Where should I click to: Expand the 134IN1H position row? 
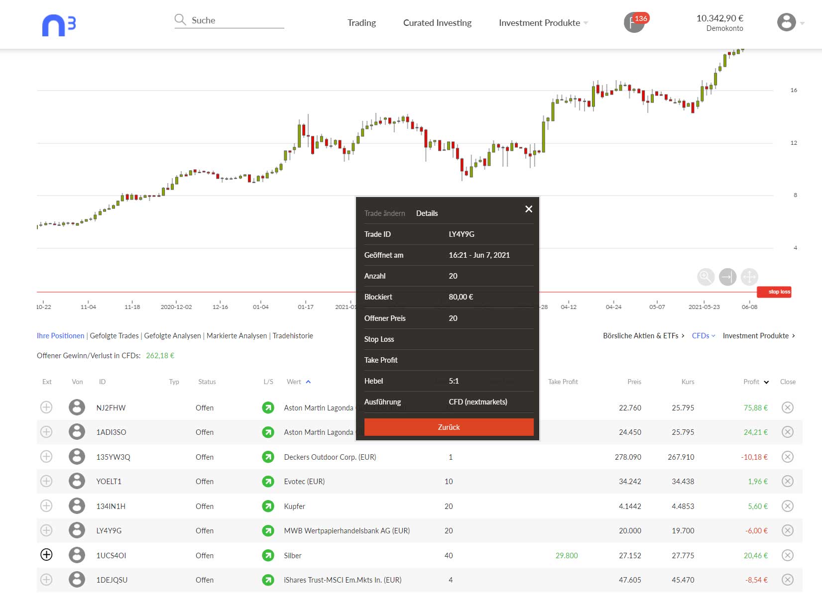tap(46, 506)
